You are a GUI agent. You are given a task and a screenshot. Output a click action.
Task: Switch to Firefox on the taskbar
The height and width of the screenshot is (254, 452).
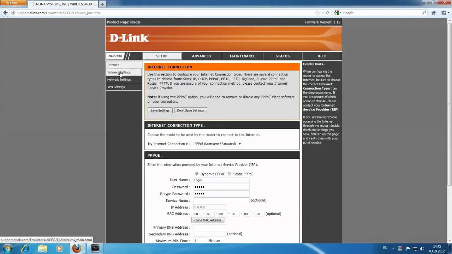77,248
